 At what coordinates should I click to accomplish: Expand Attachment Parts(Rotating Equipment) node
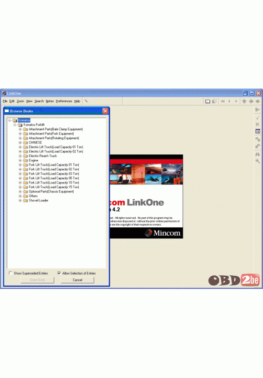(x=20, y=138)
